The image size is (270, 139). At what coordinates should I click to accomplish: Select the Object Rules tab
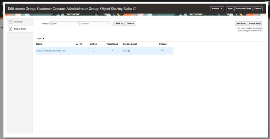coord(20,29)
